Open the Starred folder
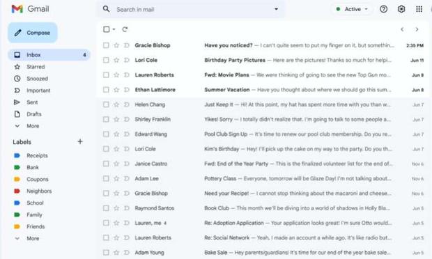The image size is (432, 259). click(36, 67)
